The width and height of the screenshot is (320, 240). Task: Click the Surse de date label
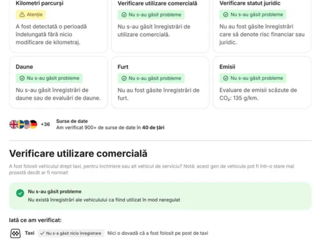pyautogui.click(x=72, y=121)
